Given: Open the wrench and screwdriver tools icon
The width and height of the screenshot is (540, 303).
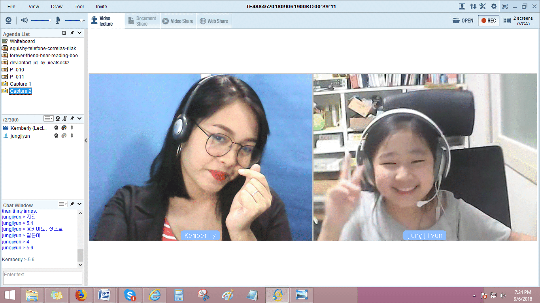Looking at the screenshot, I should point(483,6).
